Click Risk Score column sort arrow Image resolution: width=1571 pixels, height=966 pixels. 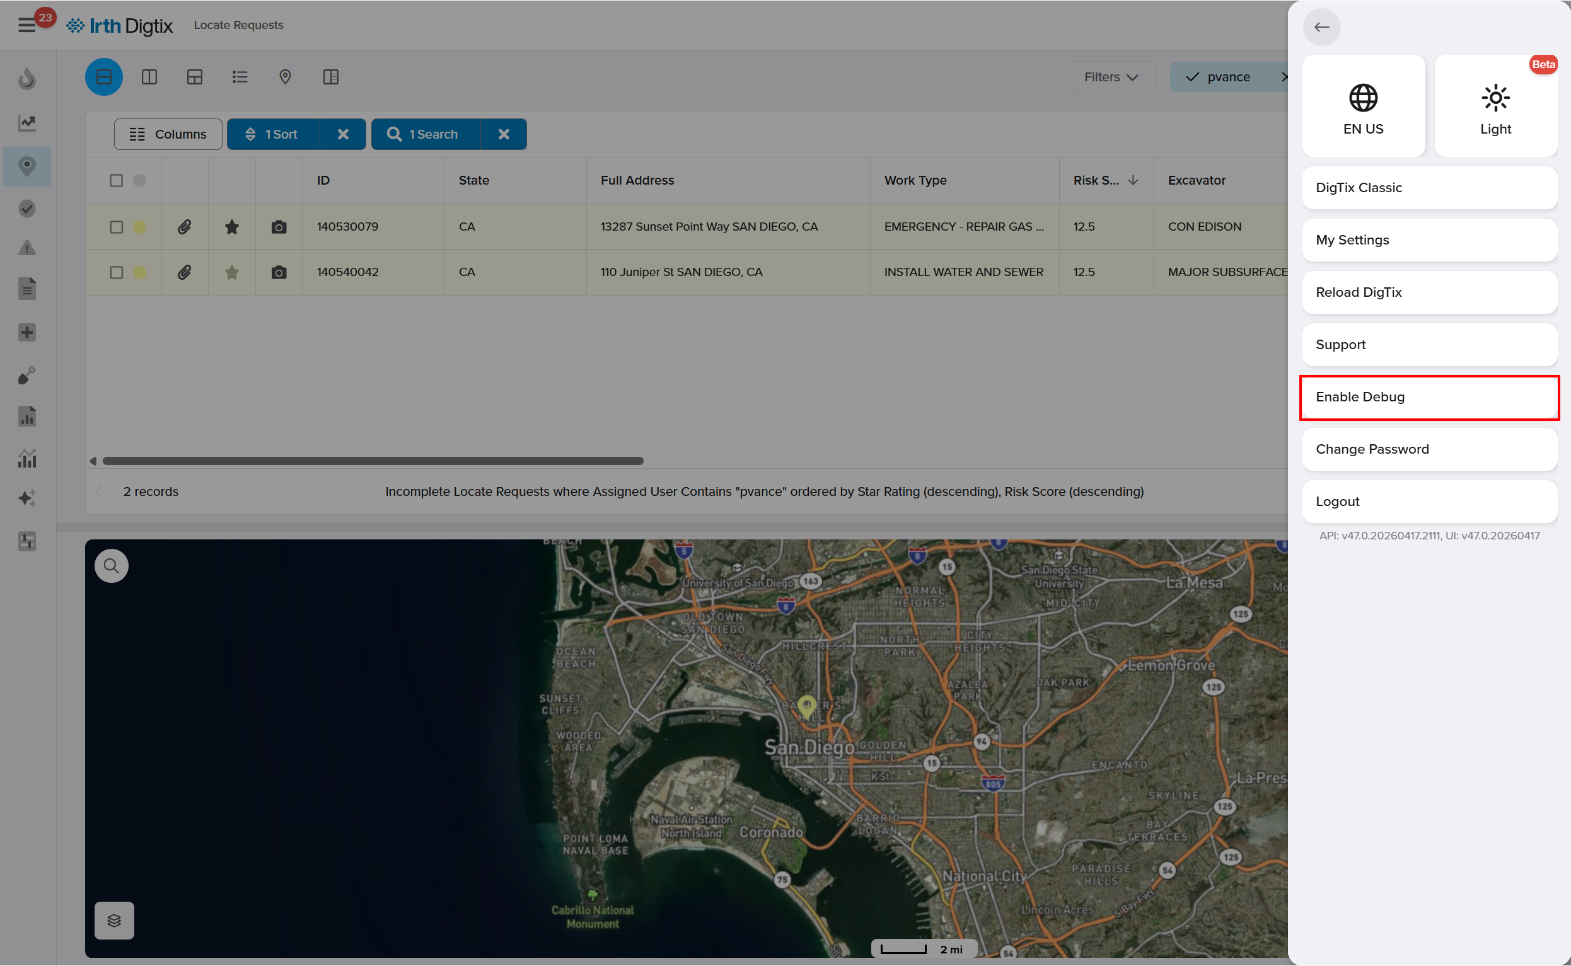[1133, 181]
